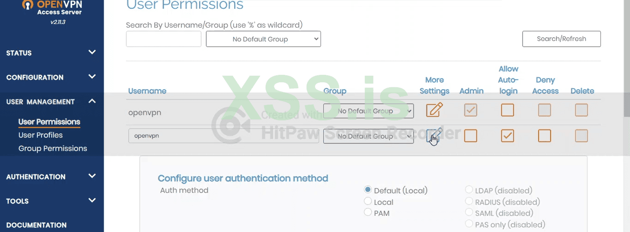
Task: Click openvpn username text in first row
Action: tap(144, 113)
